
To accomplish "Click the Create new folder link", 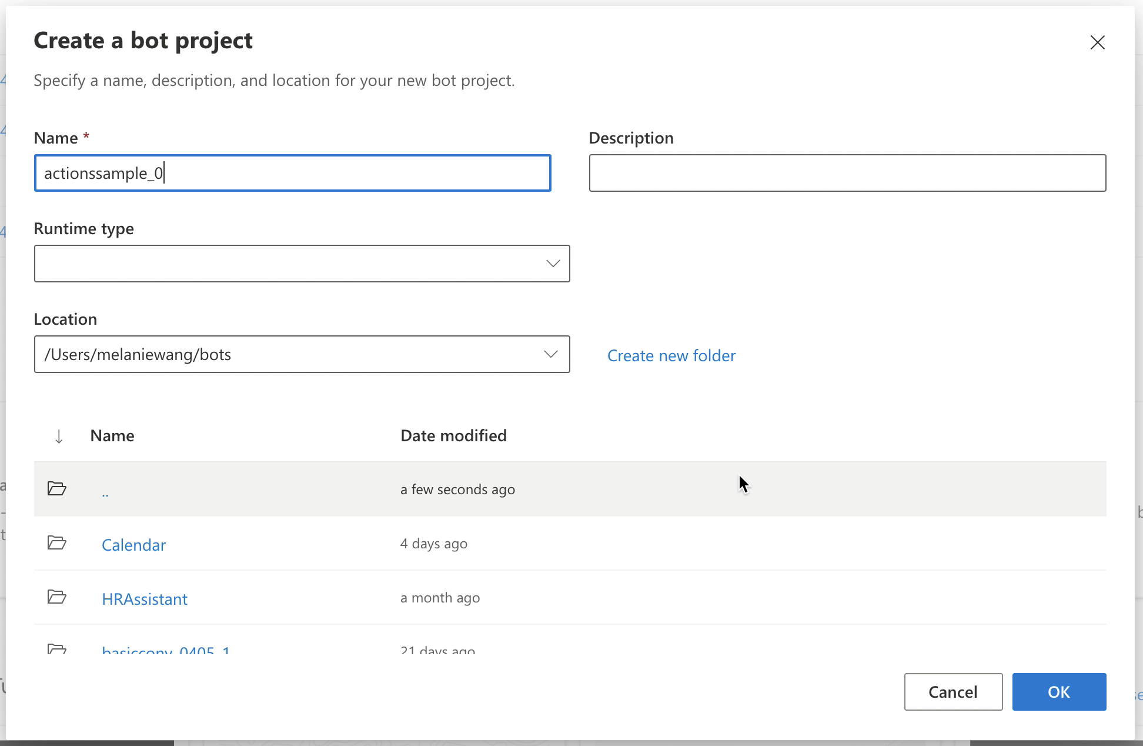I will tap(671, 355).
